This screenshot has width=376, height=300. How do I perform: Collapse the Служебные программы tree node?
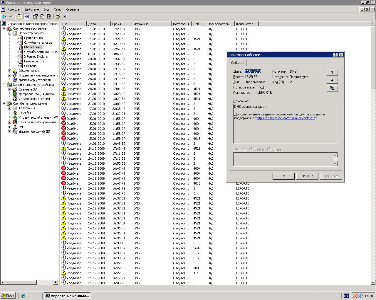4,28
